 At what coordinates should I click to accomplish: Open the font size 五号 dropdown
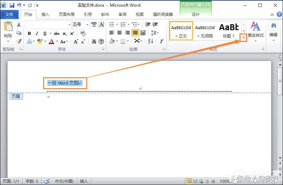coord(87,25)
